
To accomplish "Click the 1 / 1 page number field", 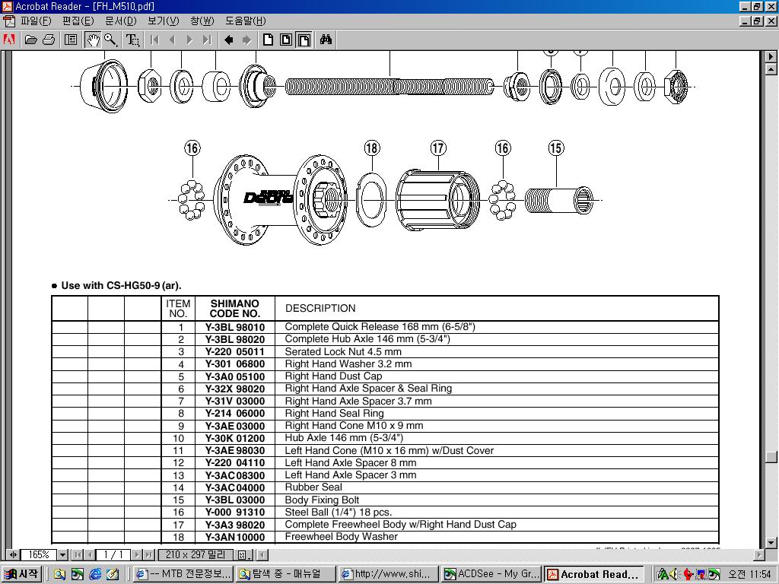I will [x=113, y=554].
